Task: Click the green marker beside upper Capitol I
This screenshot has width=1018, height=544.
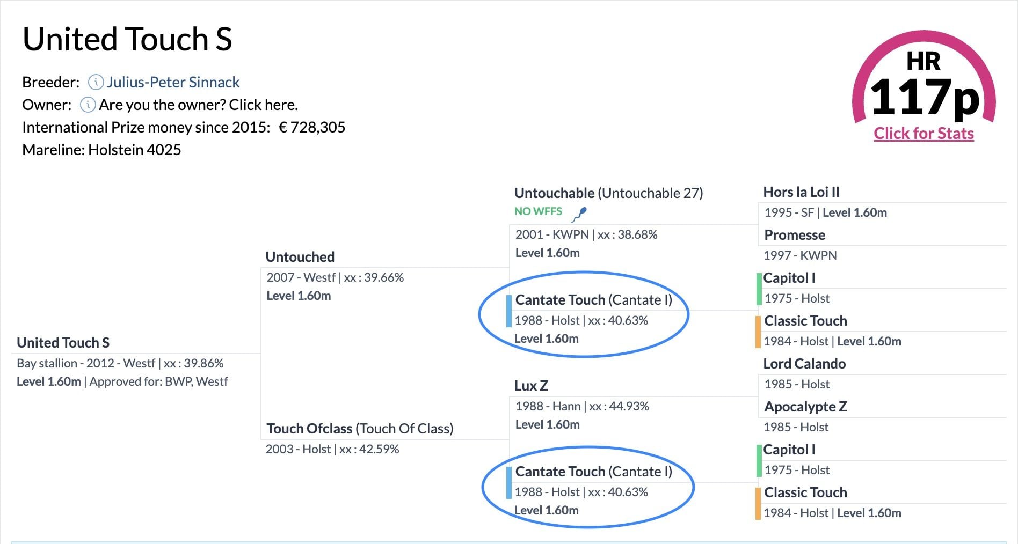Action: [759, 289]
